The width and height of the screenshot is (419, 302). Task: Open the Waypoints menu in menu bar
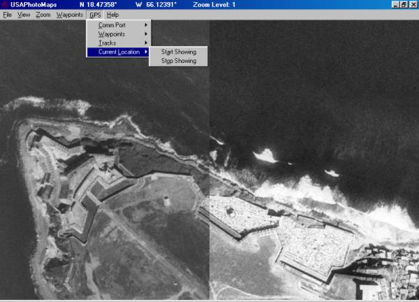69,15
